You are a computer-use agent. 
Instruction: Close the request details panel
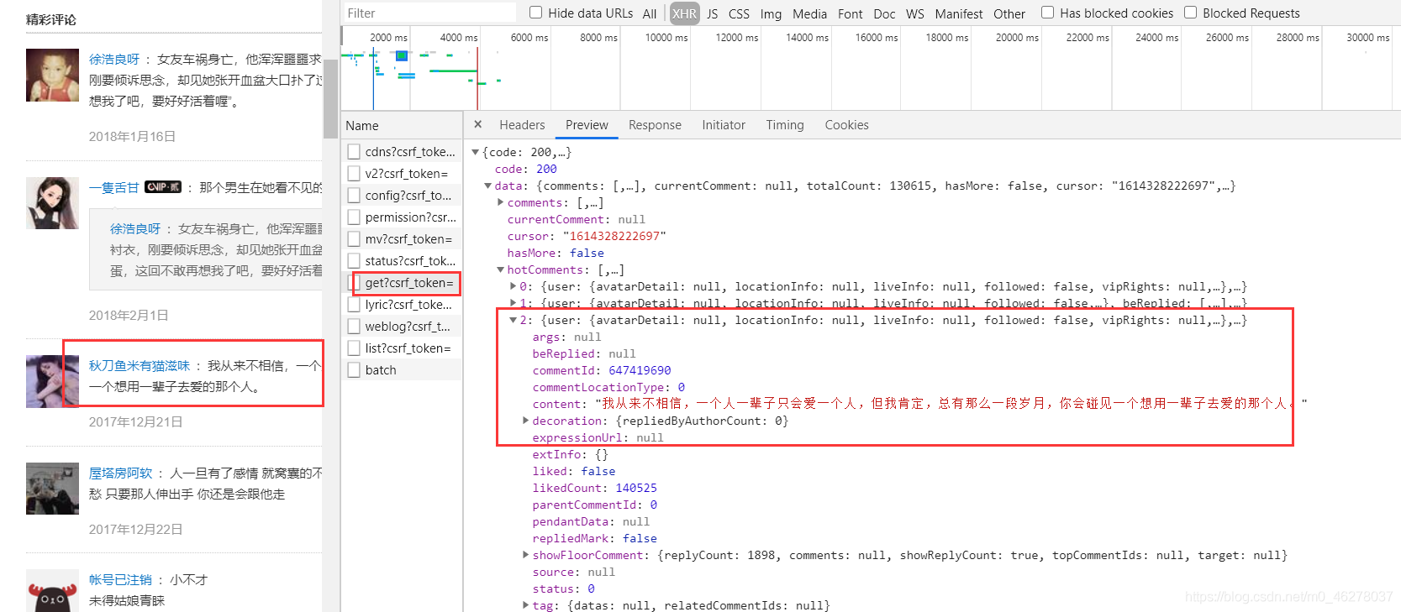477,124
